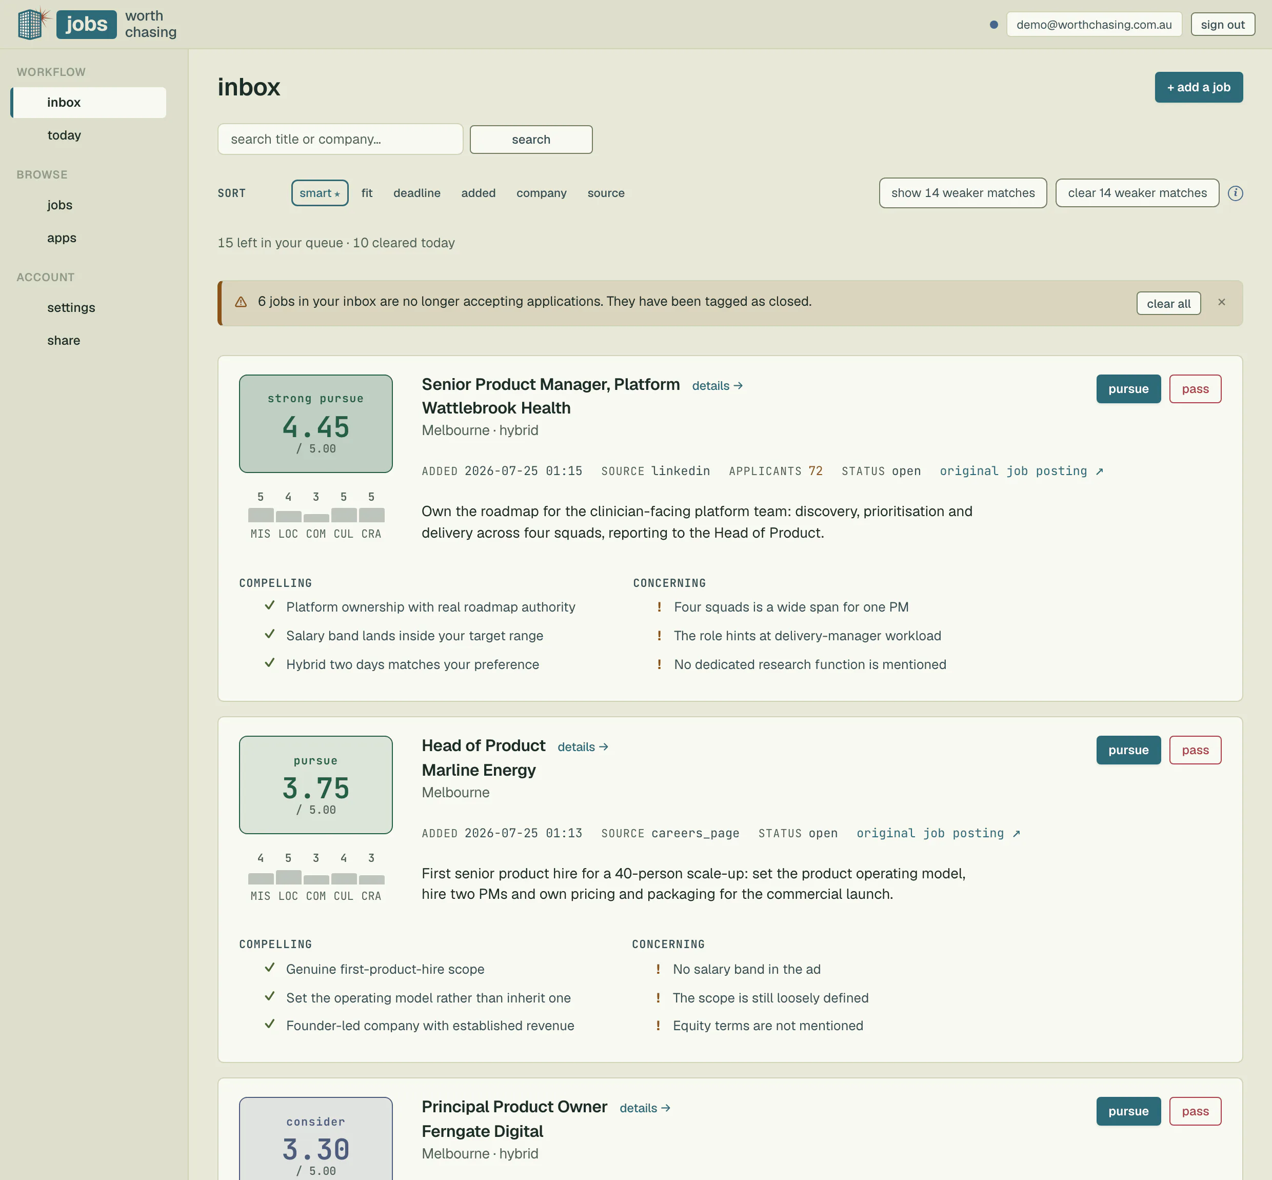Pass on the Marline Energy job
This screenshot has height=1180, width=1272.
tap(1195, 750)
